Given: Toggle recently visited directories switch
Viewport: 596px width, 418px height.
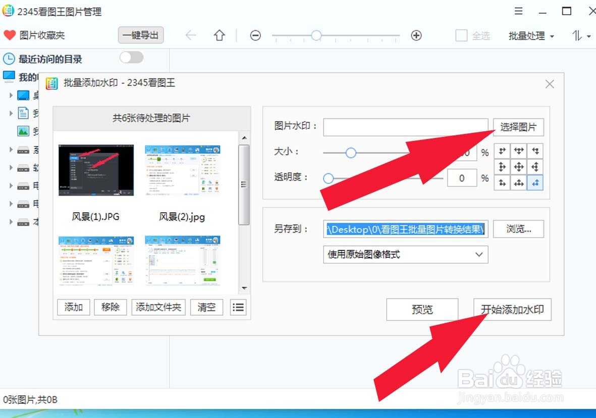Looking at the screenshot, I should (132, 58).
